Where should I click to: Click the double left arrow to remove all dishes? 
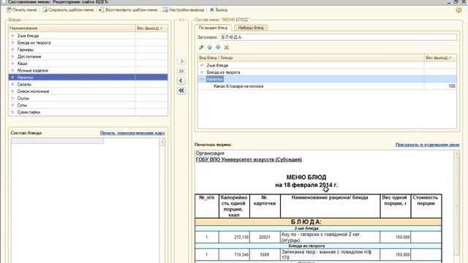[181, 91]
